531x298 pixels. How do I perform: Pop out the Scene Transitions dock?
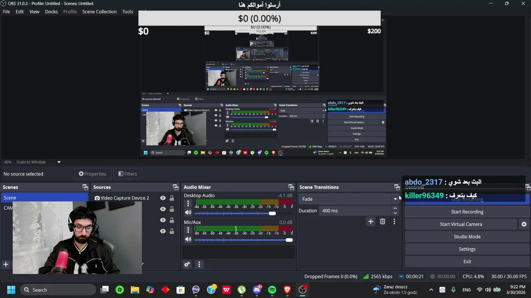tap(397, 187)
